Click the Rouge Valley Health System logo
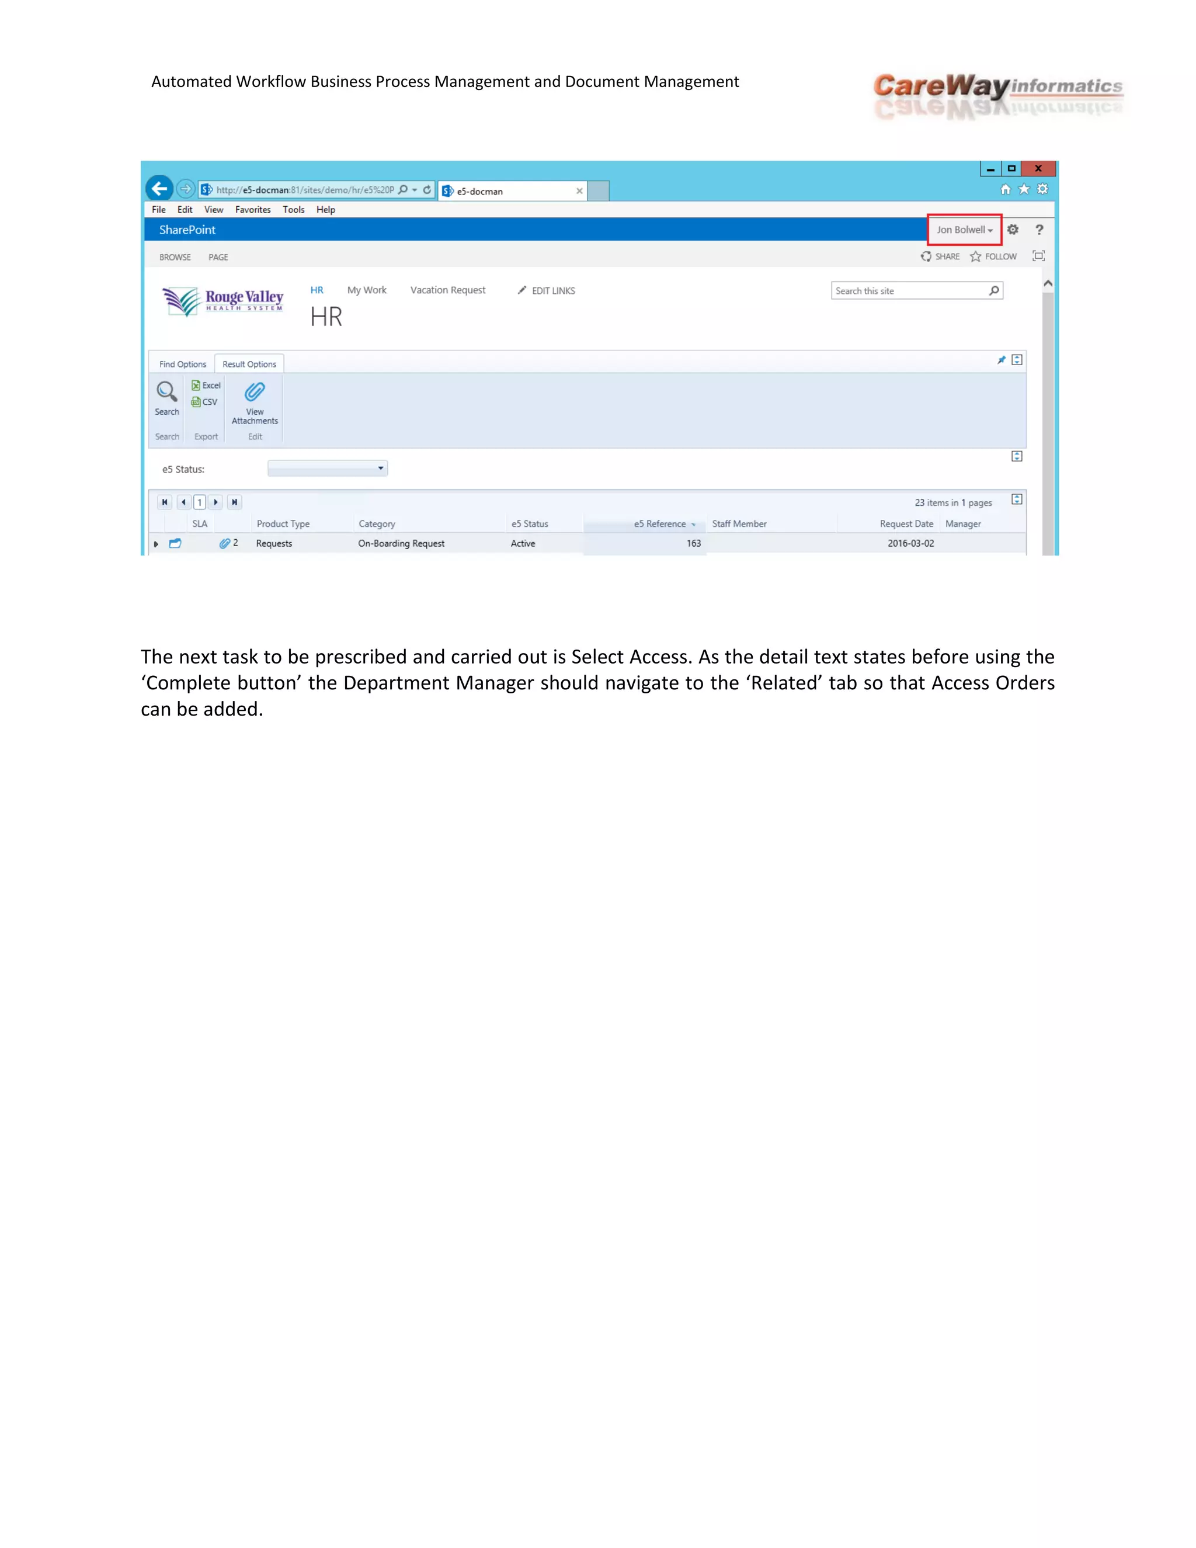 pos(223,301)
